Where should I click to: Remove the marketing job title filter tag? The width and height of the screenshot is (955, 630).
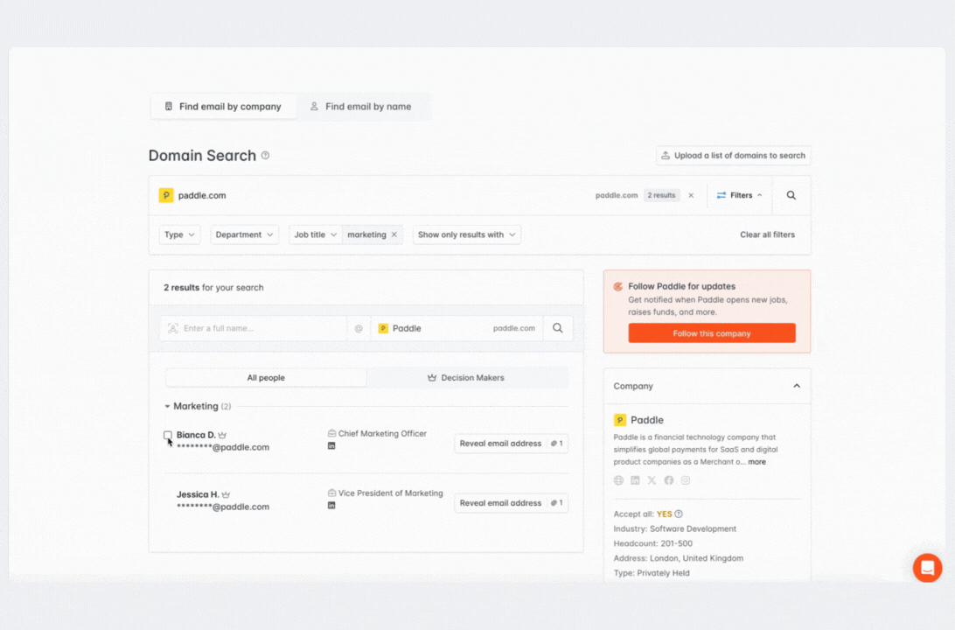coord(394,234)
